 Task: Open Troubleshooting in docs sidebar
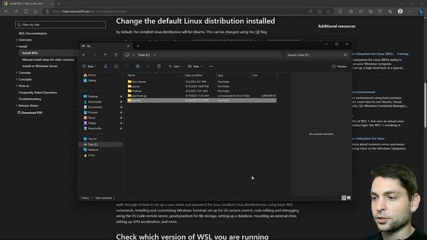click(30, 99)
